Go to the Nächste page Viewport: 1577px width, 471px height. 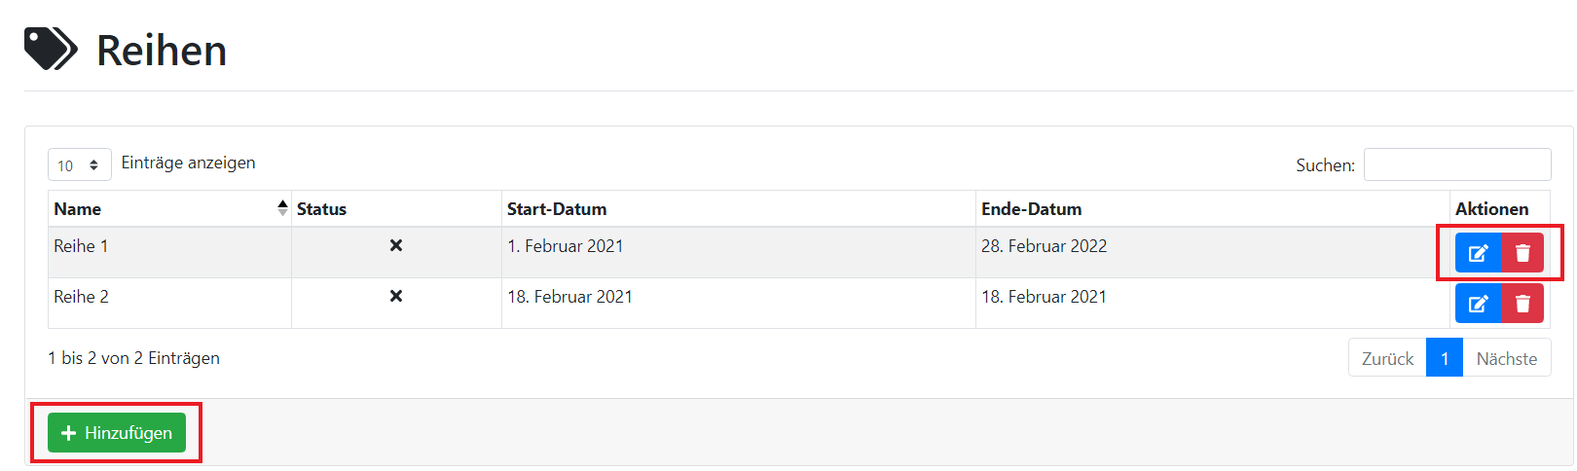click(x=1506, y=358)
